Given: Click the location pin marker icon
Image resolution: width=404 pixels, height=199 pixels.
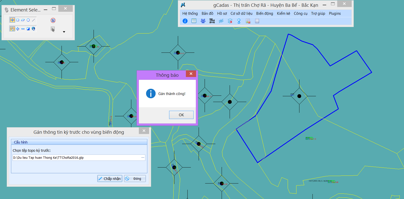Looking at the screenshot, I should point(239,21).
